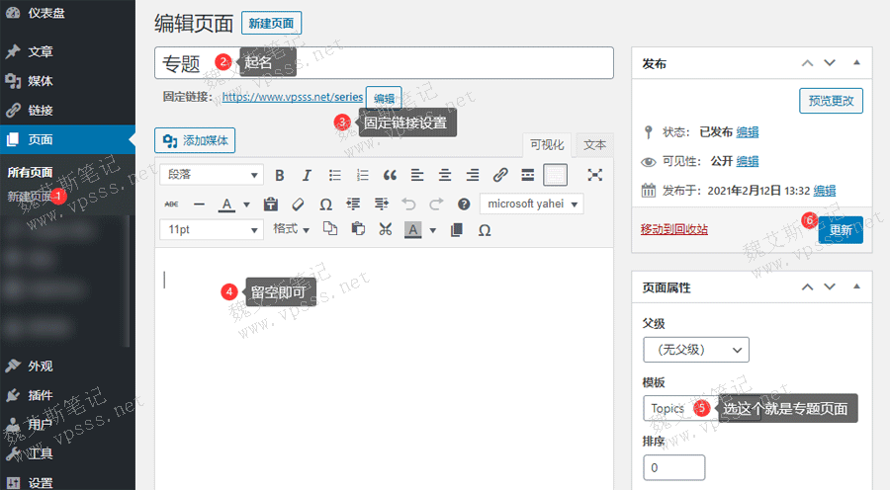Click the 移动到回收站 link
Screen dimensions: 890x490
click(x=674, y=229)
